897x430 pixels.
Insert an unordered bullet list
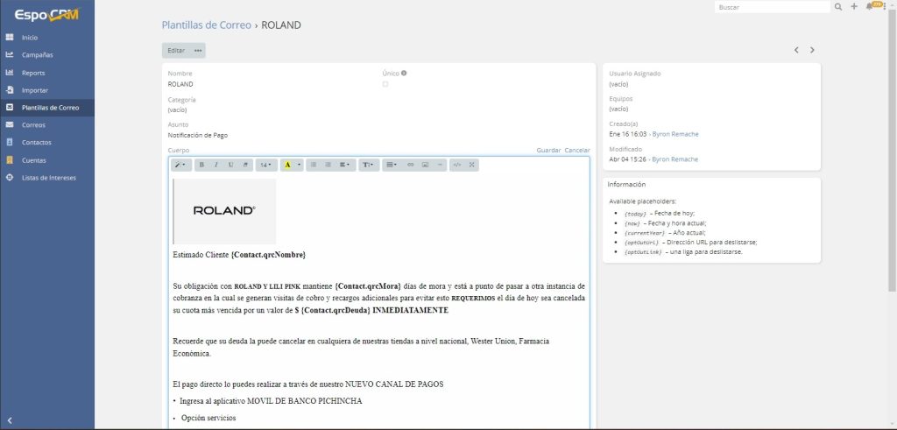(x=313, y=165)
